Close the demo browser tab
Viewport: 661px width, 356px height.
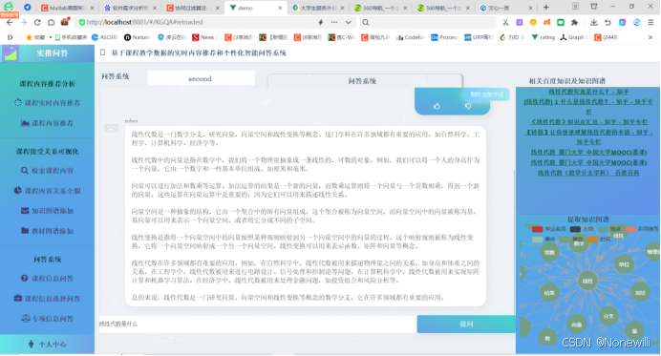[x=280, y=8]
